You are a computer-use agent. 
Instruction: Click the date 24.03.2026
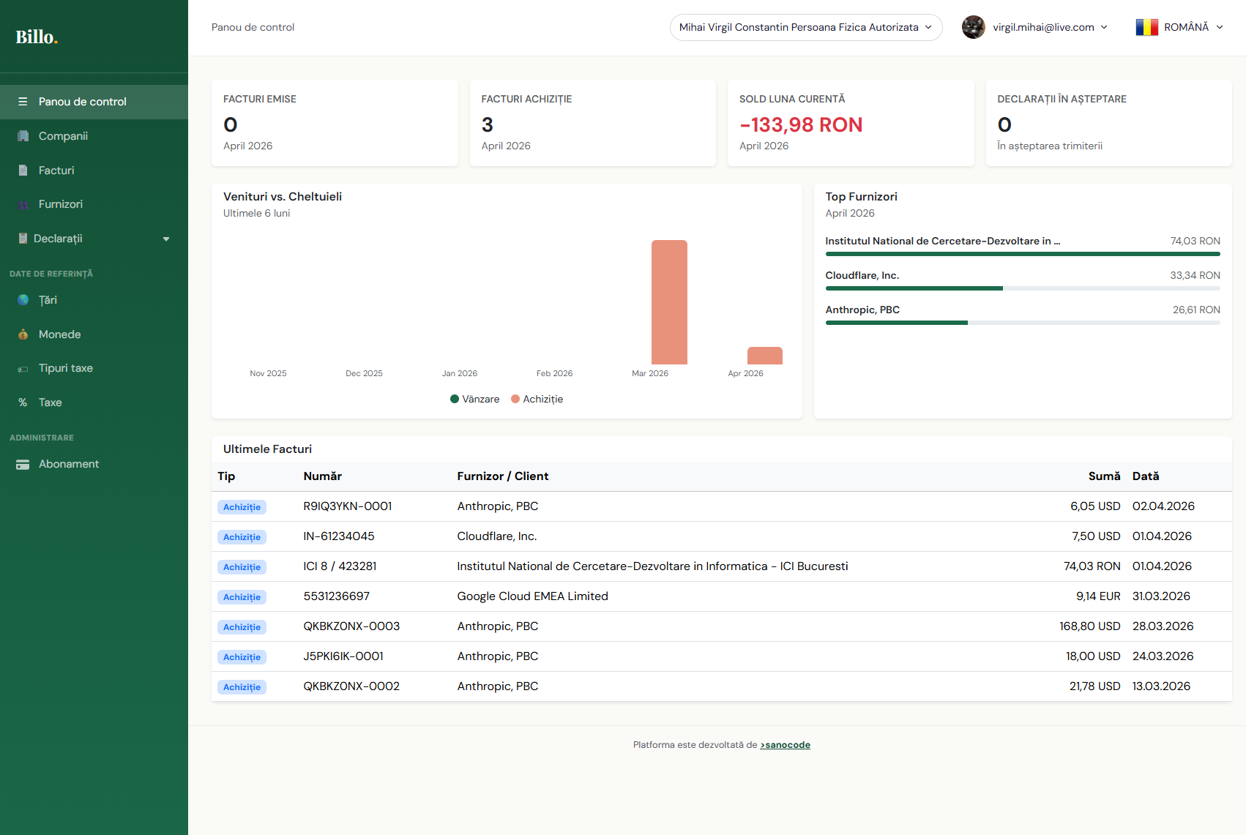(1163, 656)
